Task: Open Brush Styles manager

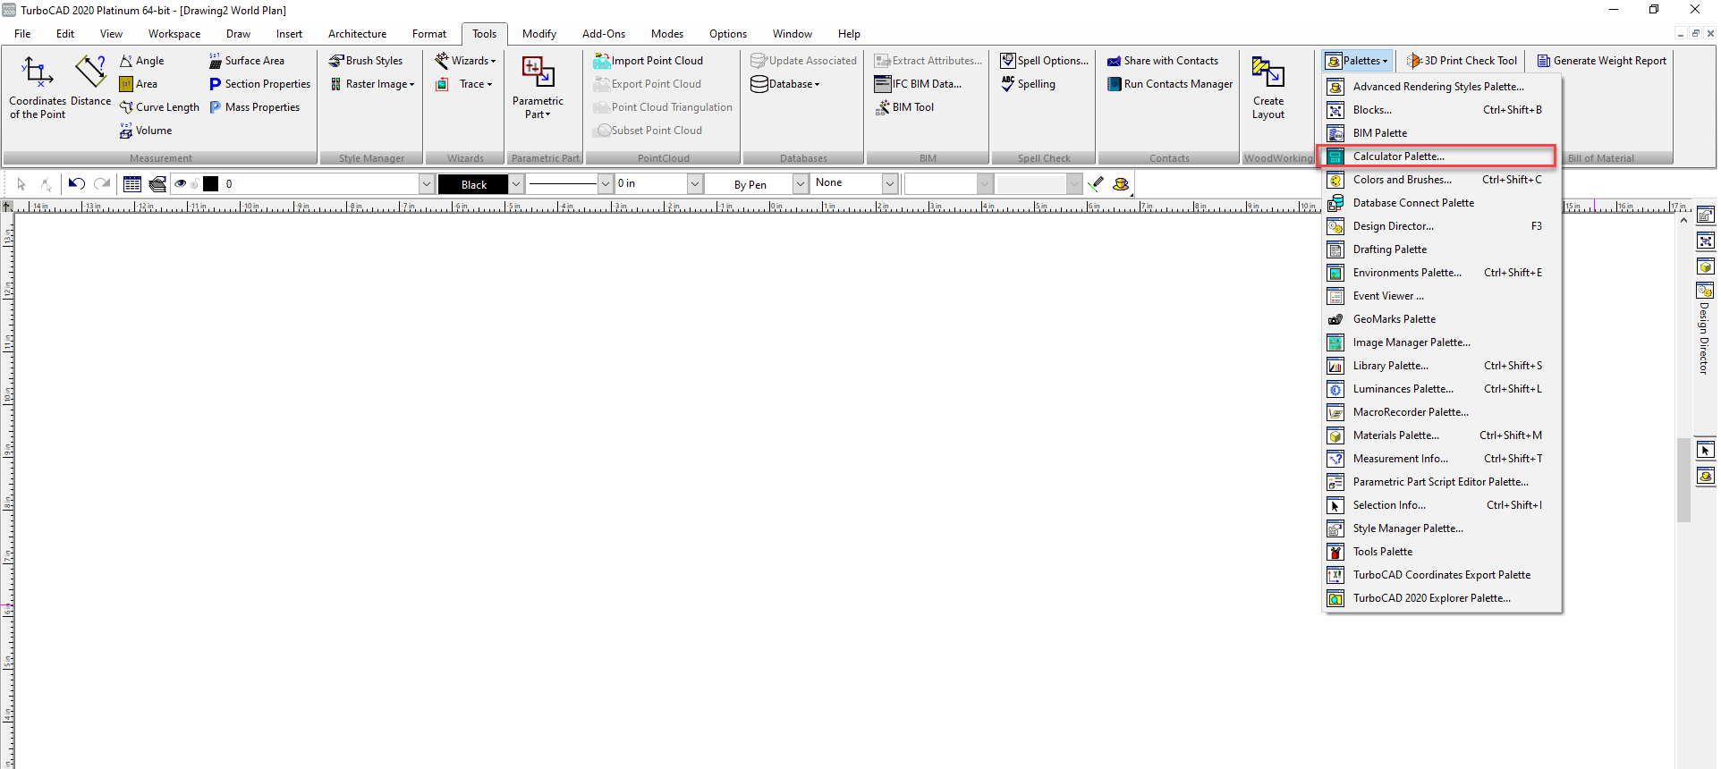Action: (x=366, y=61)
